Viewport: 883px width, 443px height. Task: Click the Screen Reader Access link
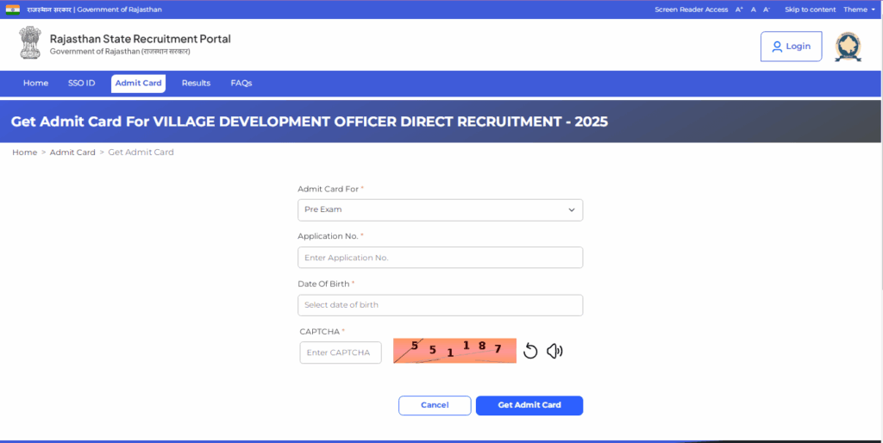click(691, 9)
